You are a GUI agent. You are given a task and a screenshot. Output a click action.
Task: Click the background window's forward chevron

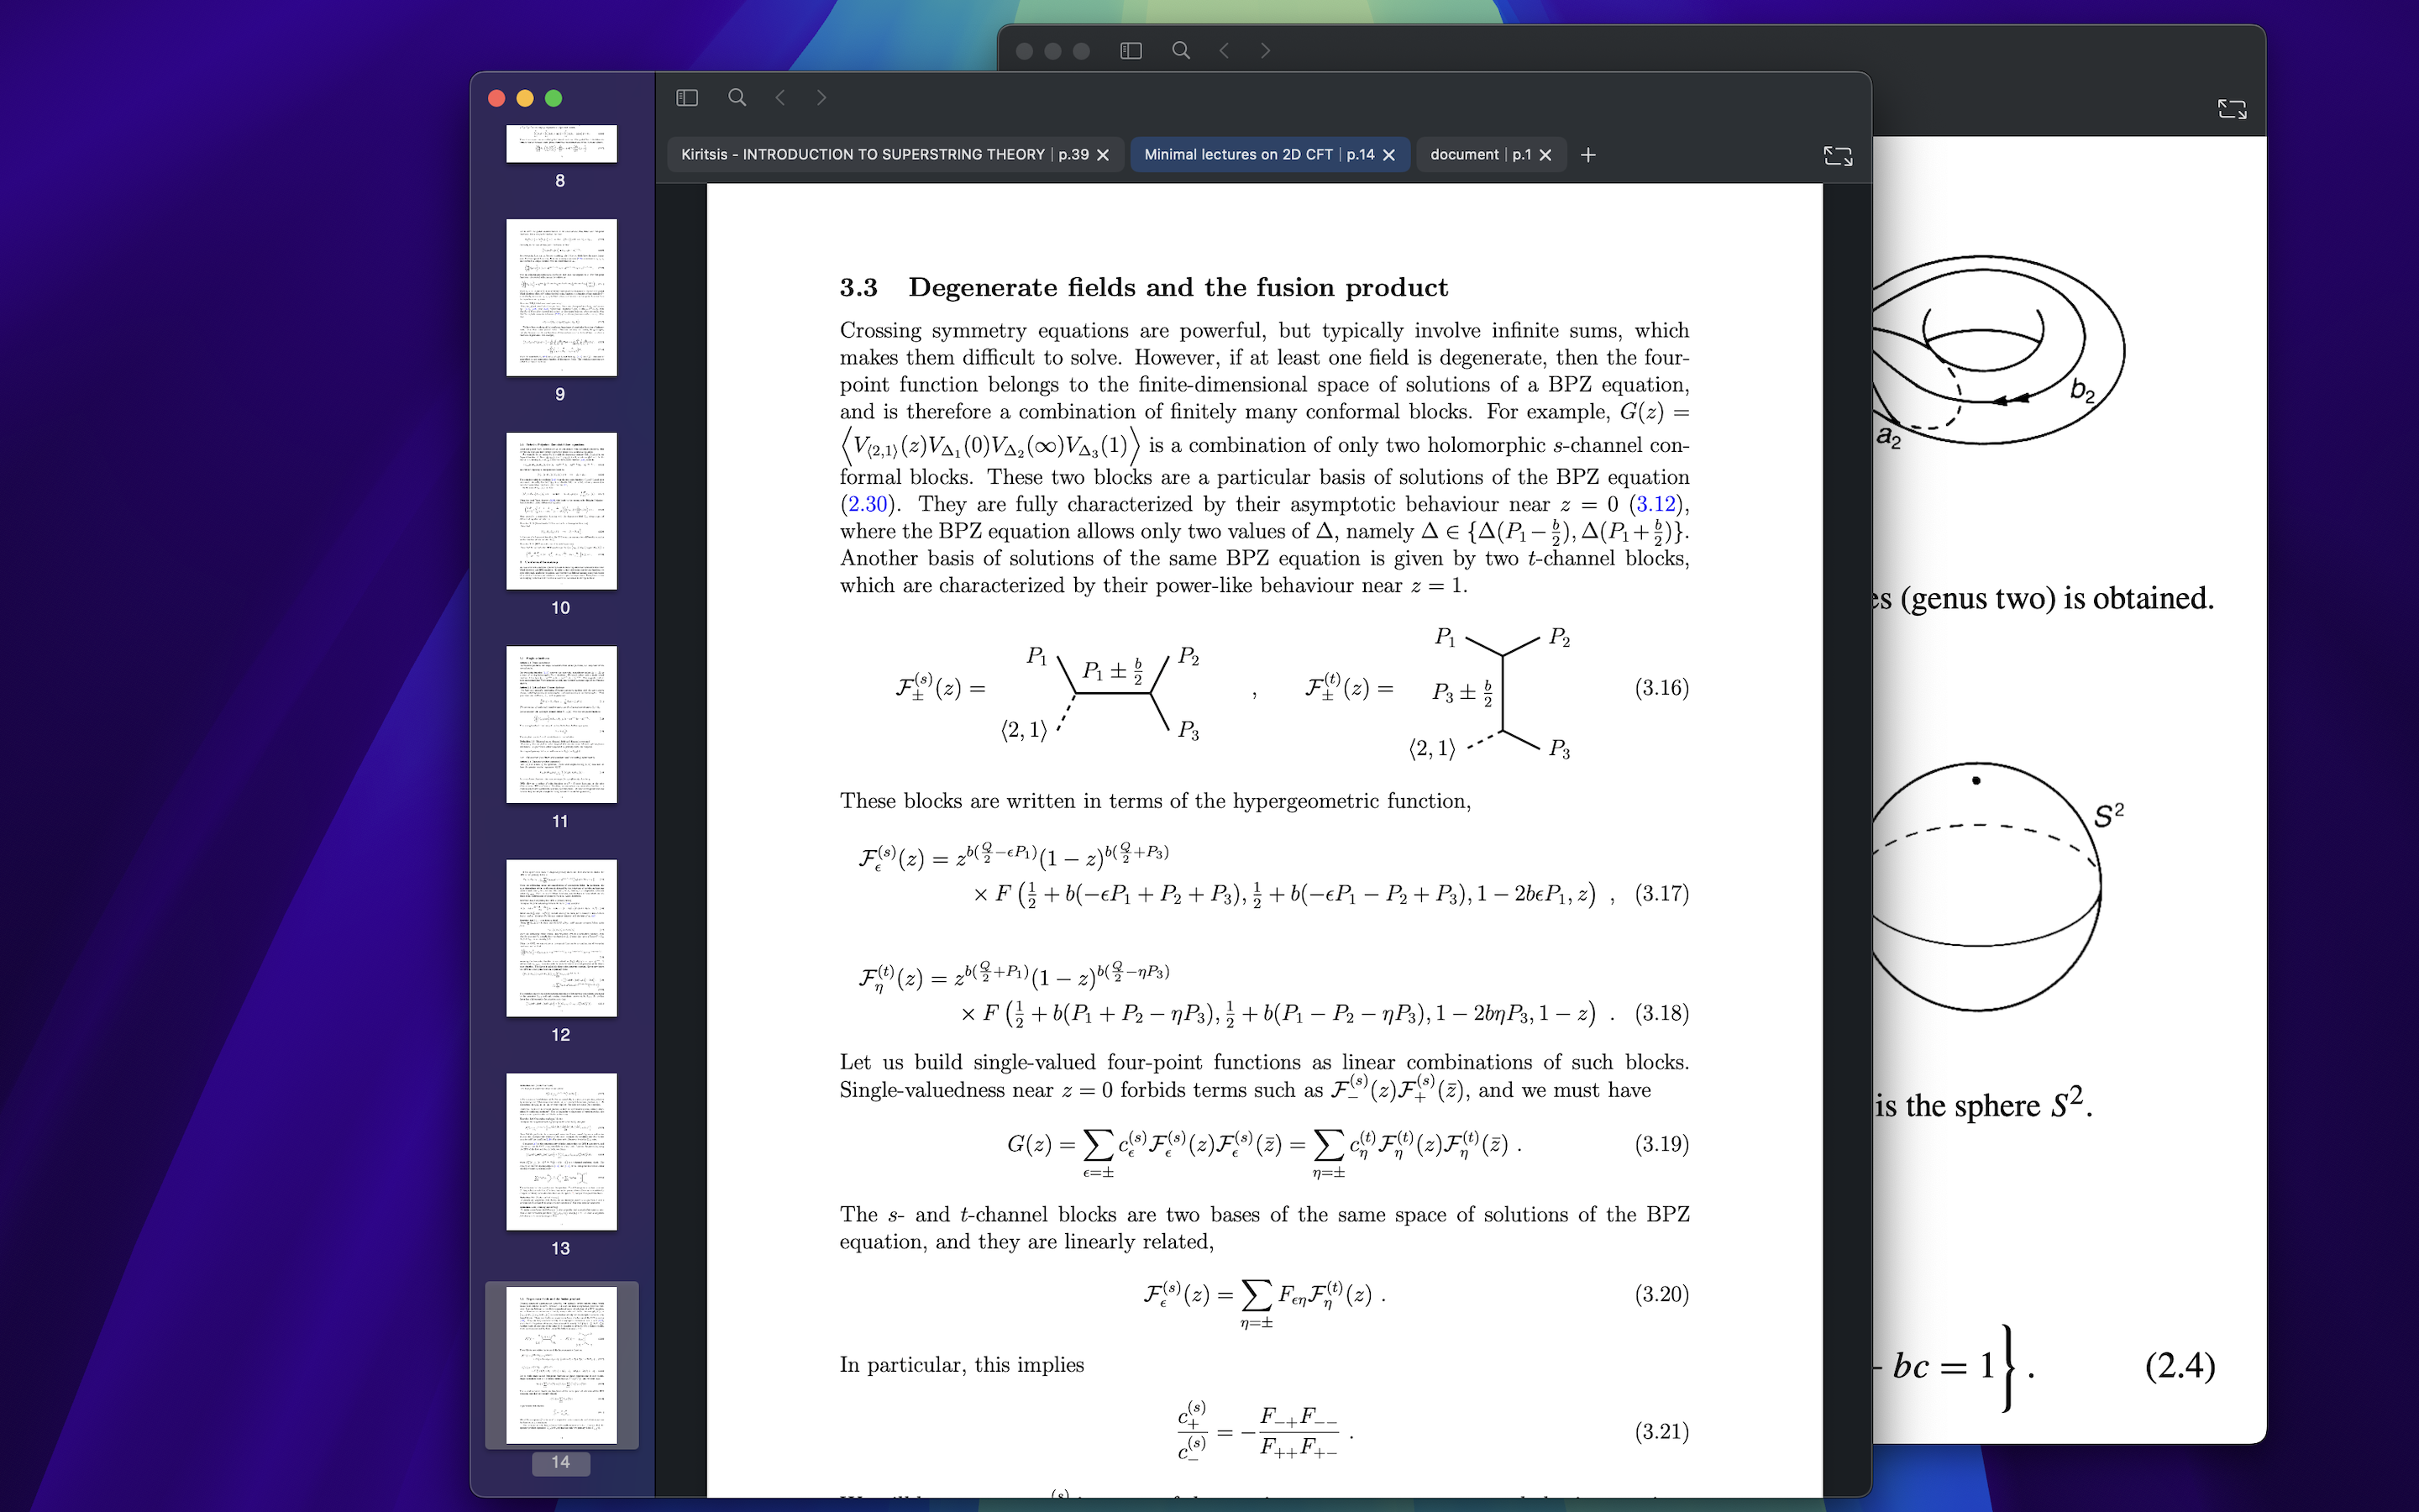[x=1264, y=50]
